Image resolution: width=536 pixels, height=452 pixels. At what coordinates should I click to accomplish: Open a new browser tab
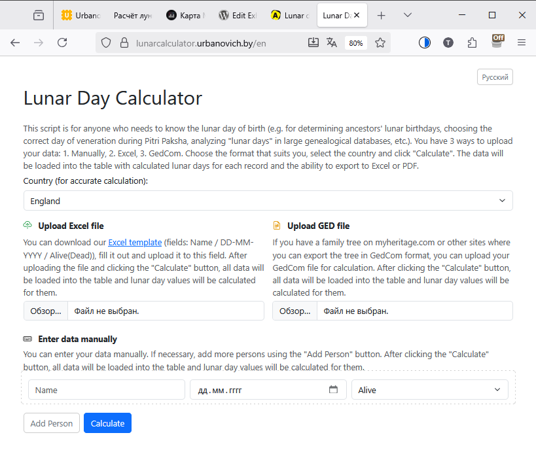[x=382, y=15]
